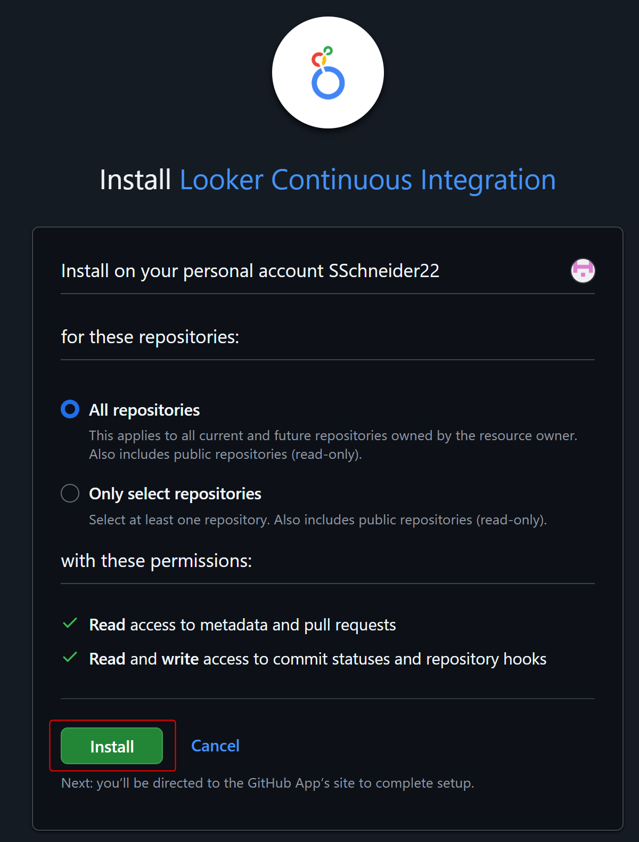This screenshot has width=639, height=842.
Task: Click the 'Next: you'll be directed' note
Action: (x=268, y=783)
